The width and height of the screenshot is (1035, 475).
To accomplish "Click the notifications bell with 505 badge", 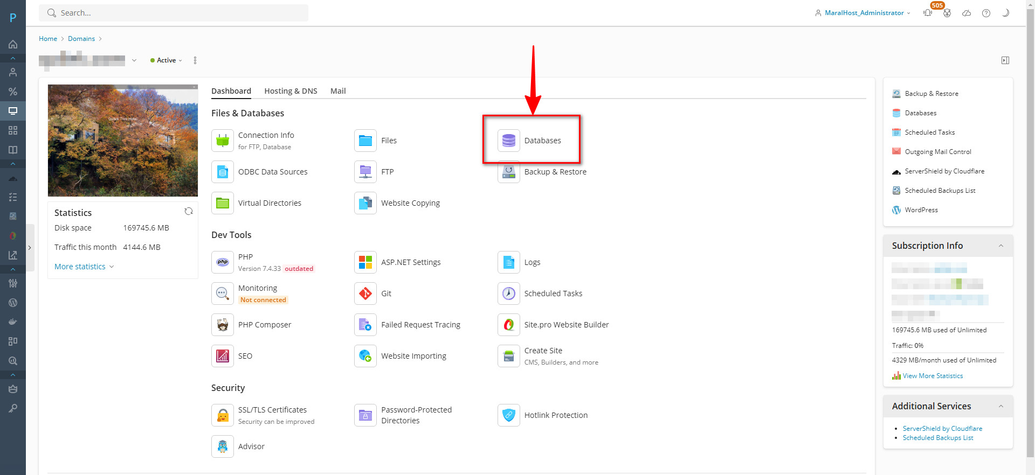I will [x=928, y=13].
